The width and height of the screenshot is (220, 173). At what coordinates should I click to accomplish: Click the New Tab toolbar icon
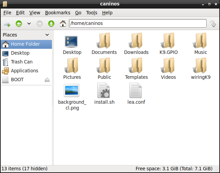pos(7,24)
